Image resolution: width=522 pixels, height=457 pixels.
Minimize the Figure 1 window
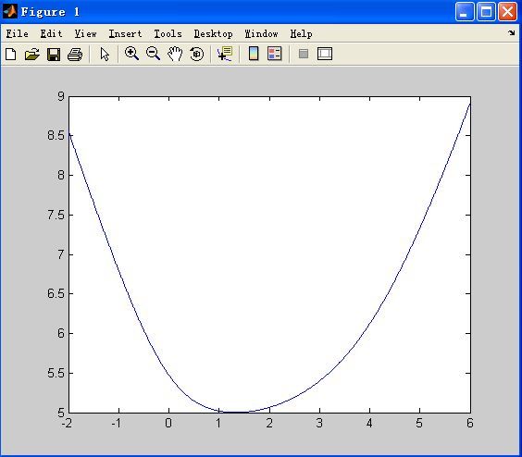click(x=465, y=12)
